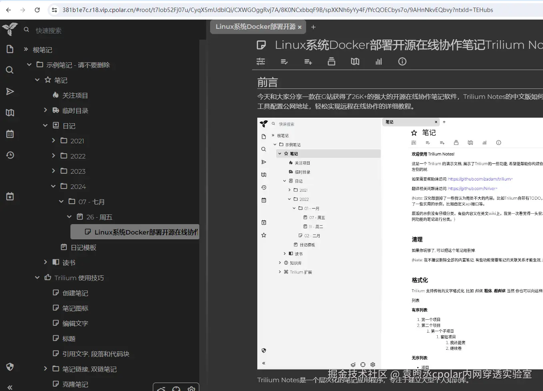Open the Trilium logo global menu

10,29
